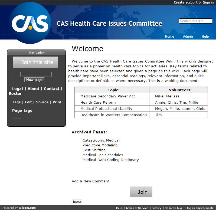Image resolution: width=216 pixels, height=210 pixels.
Task: Open Medical Professional Liability topic
Action: coord(106,109)
